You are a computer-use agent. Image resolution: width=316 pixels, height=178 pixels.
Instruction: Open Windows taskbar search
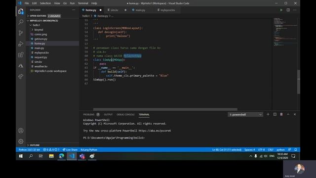31,156
